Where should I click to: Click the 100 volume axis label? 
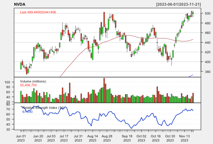(7, 82)
